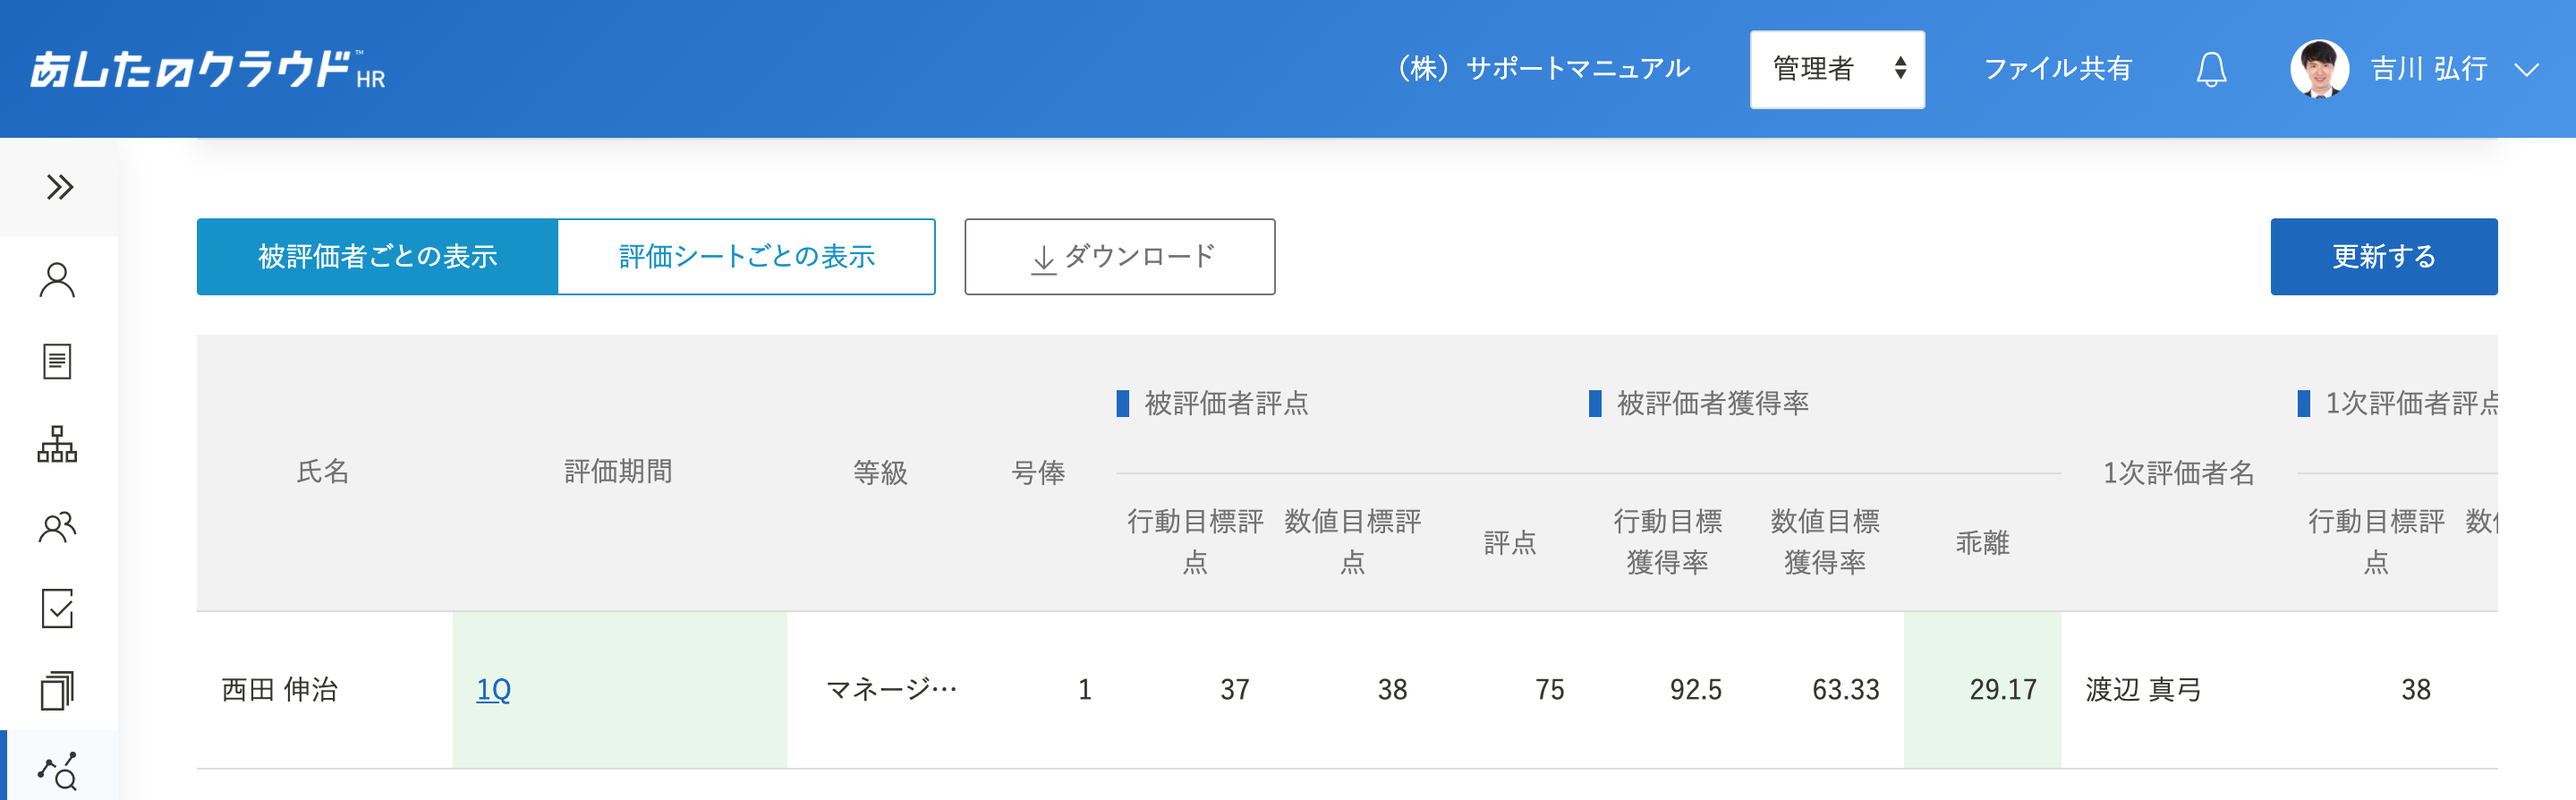Switch to 被評価者ごとの表示 tab

377,257
